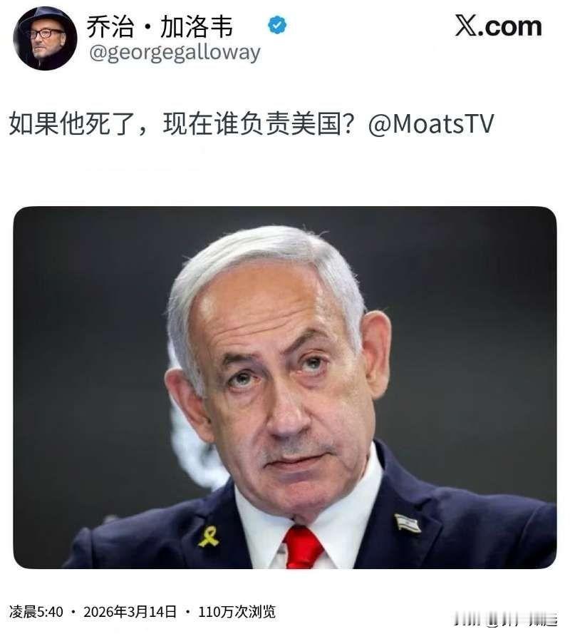Viewport: 570px width, 639px height.
Task: Click the X logo at top right
Action: 466,26
